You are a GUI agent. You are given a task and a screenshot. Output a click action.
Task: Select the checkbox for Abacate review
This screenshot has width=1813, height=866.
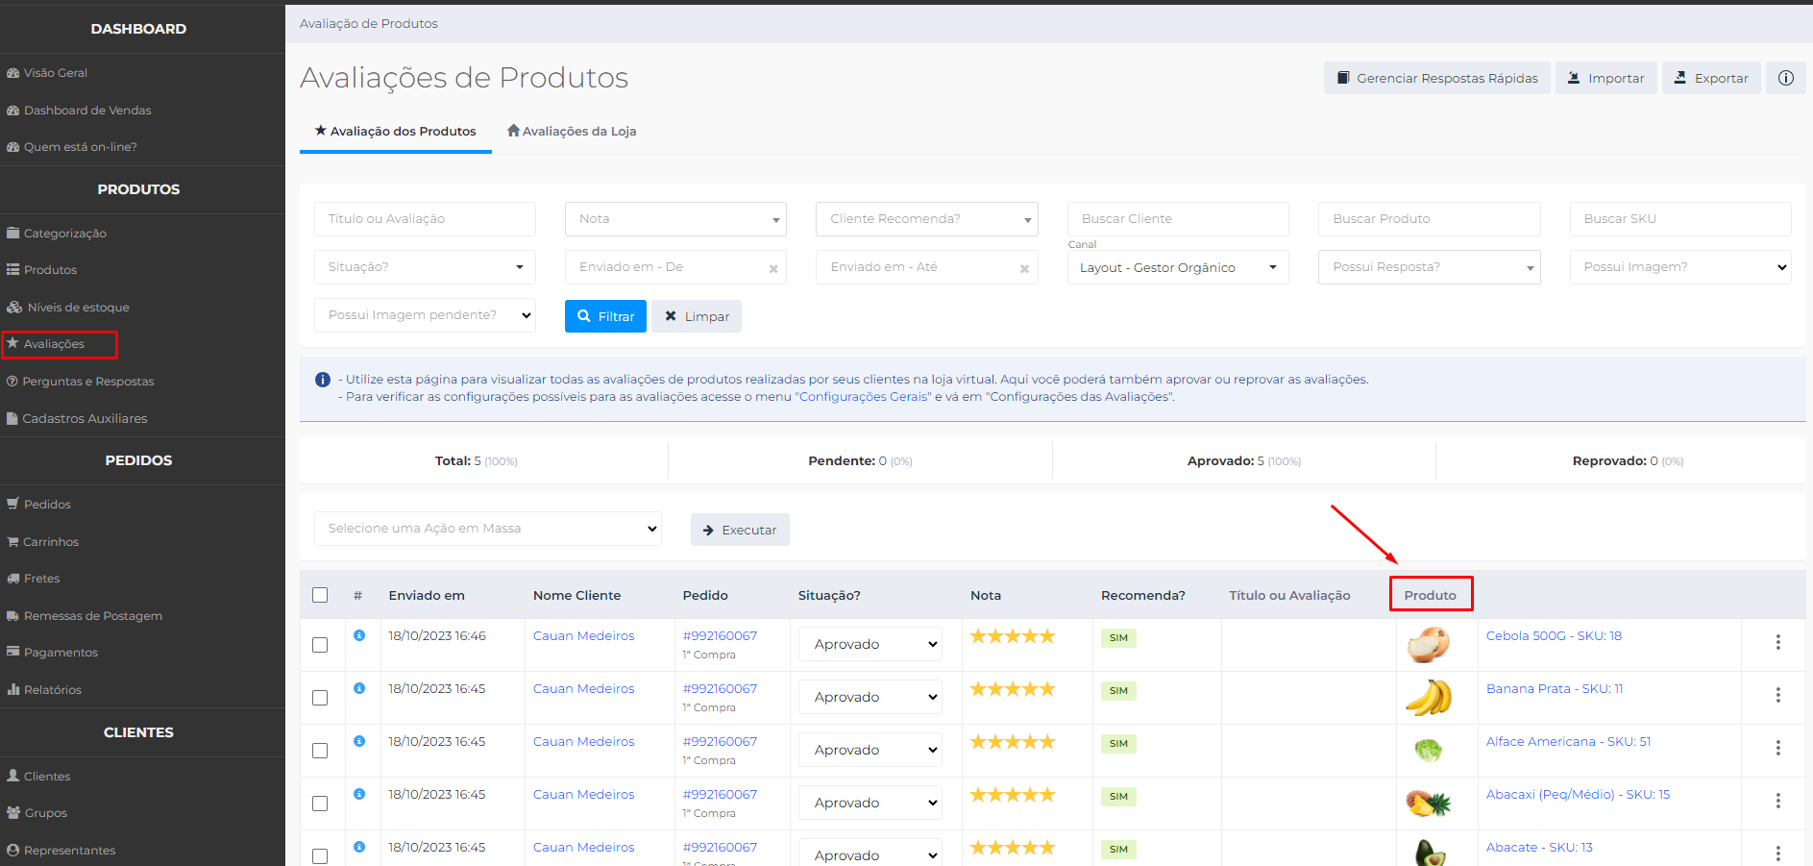pyautogui.click(x=320, y=856)
